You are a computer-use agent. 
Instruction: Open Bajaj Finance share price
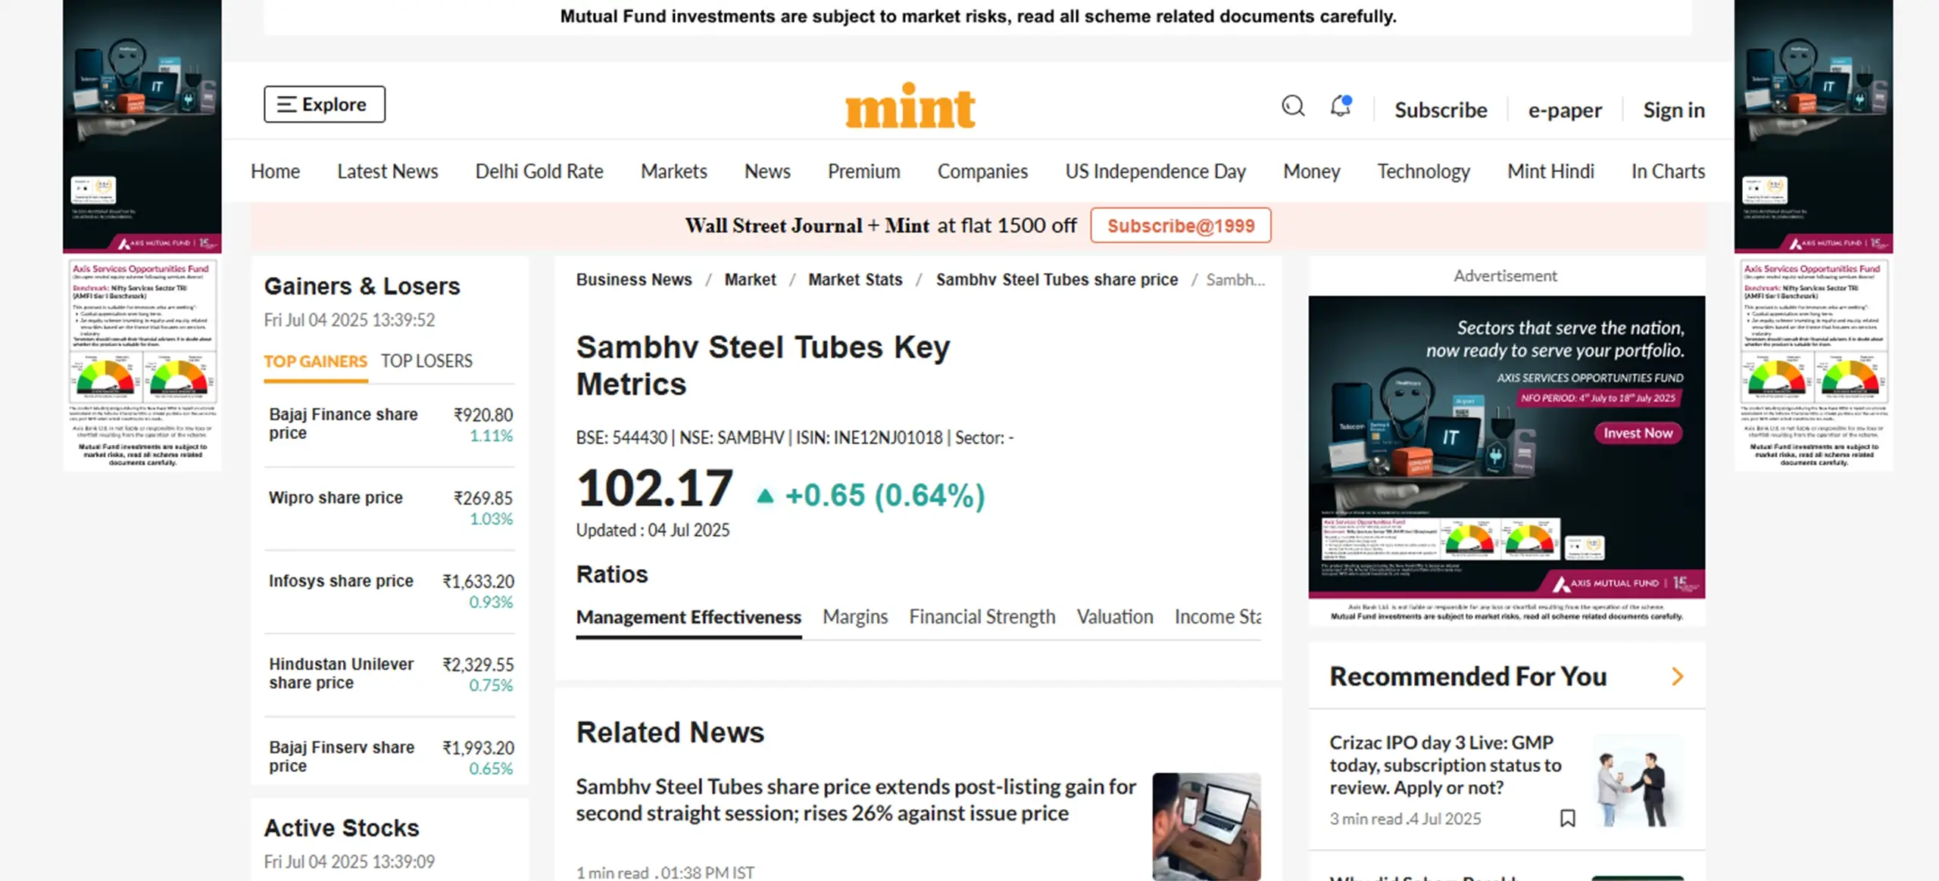[343, 423]
